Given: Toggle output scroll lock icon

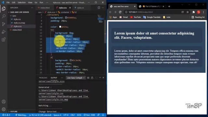Looking at the screenshot, I should pos(92,78).
